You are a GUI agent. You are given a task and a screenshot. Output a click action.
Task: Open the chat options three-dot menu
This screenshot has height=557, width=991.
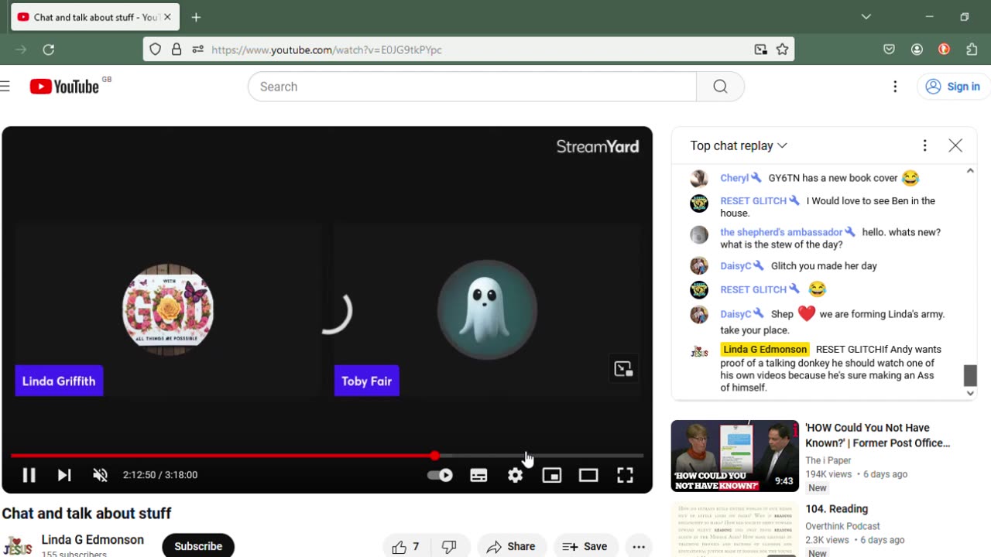924,145
